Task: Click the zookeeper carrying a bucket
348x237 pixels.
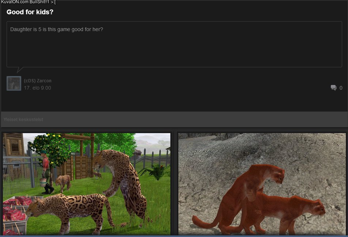Action: click(46, 172)
